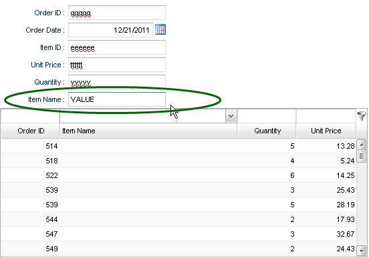369x258 pixels.
Task: Select the Order ID 544 cell
Action: pyautogui.click(x=30, y=219)
